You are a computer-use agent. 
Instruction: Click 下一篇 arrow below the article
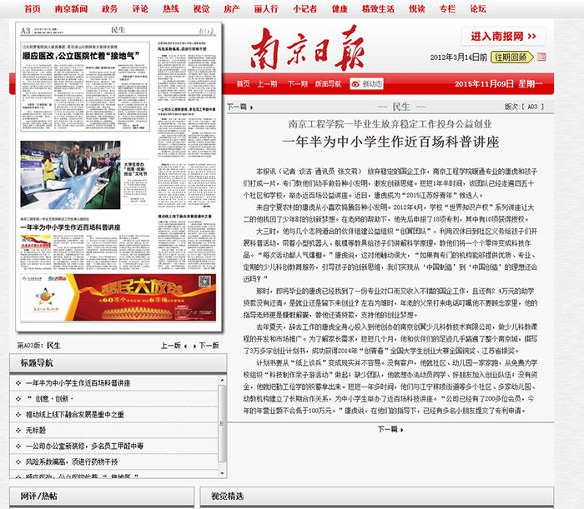[401, 429]
